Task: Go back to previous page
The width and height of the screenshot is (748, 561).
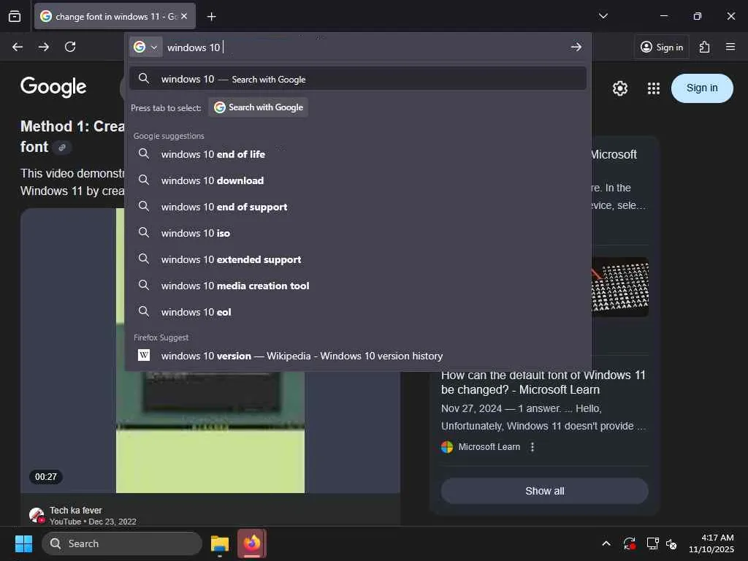Action: click(x=18, y=47)
